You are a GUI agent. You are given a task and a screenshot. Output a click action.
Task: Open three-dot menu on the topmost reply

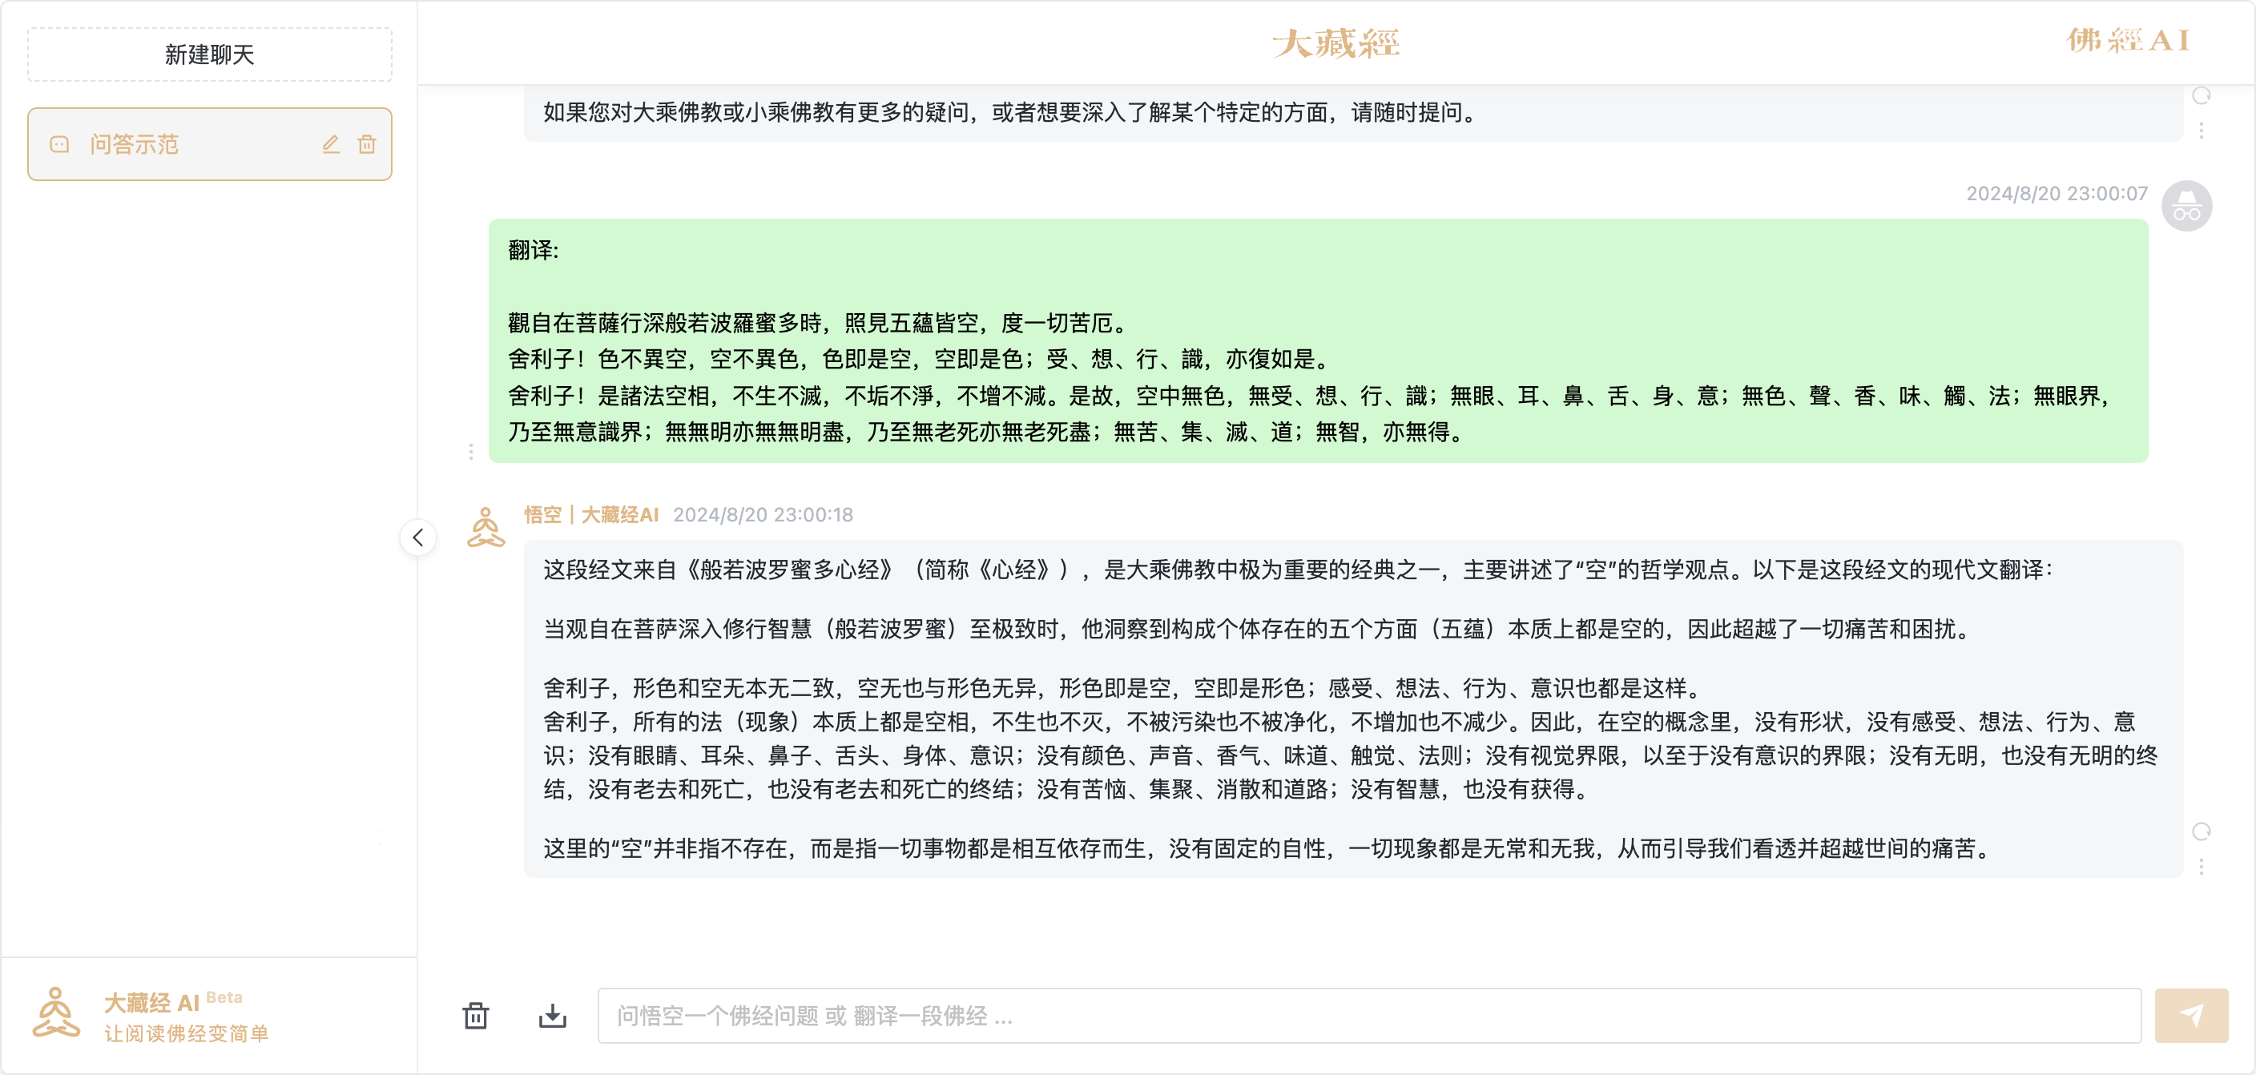[2201, 131]
